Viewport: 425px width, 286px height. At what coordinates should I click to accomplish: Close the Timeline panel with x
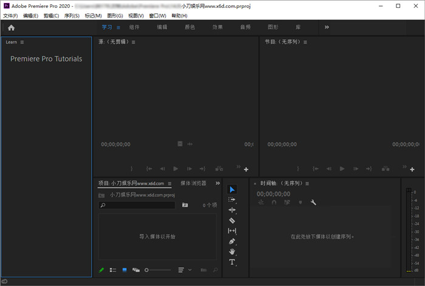point(255,184)
